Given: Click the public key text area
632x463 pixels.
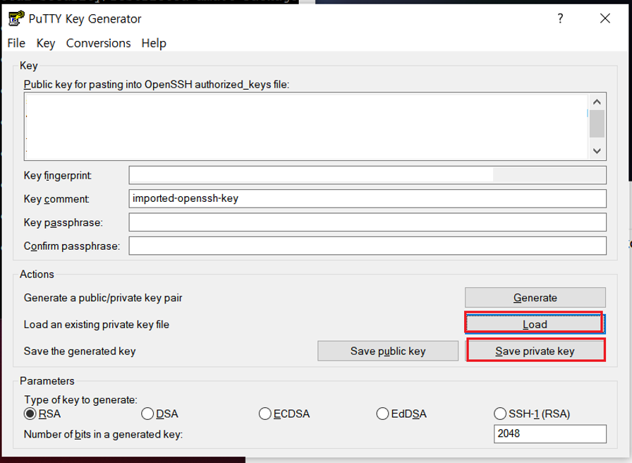Looking at the screenshot, I should 306,126.
